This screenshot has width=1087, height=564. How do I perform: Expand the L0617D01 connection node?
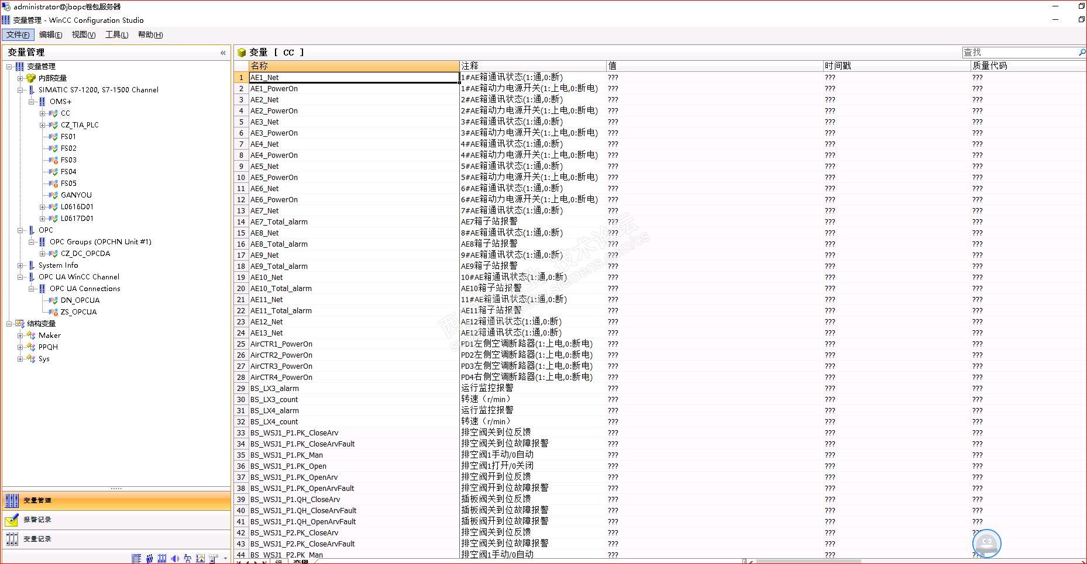tap(42, 219)
